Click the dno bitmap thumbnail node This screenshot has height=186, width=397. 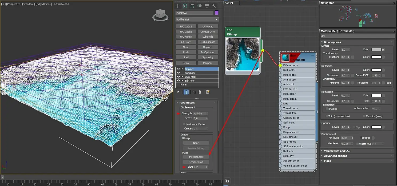point(243,54)
